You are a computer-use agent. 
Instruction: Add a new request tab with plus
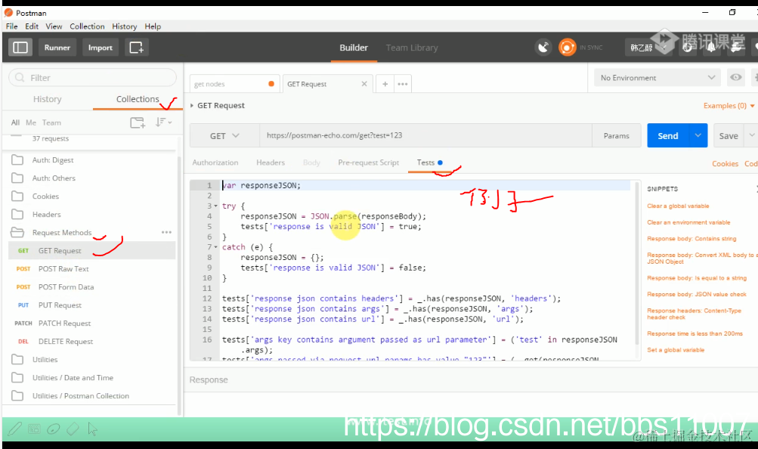[x=385, y=84]
